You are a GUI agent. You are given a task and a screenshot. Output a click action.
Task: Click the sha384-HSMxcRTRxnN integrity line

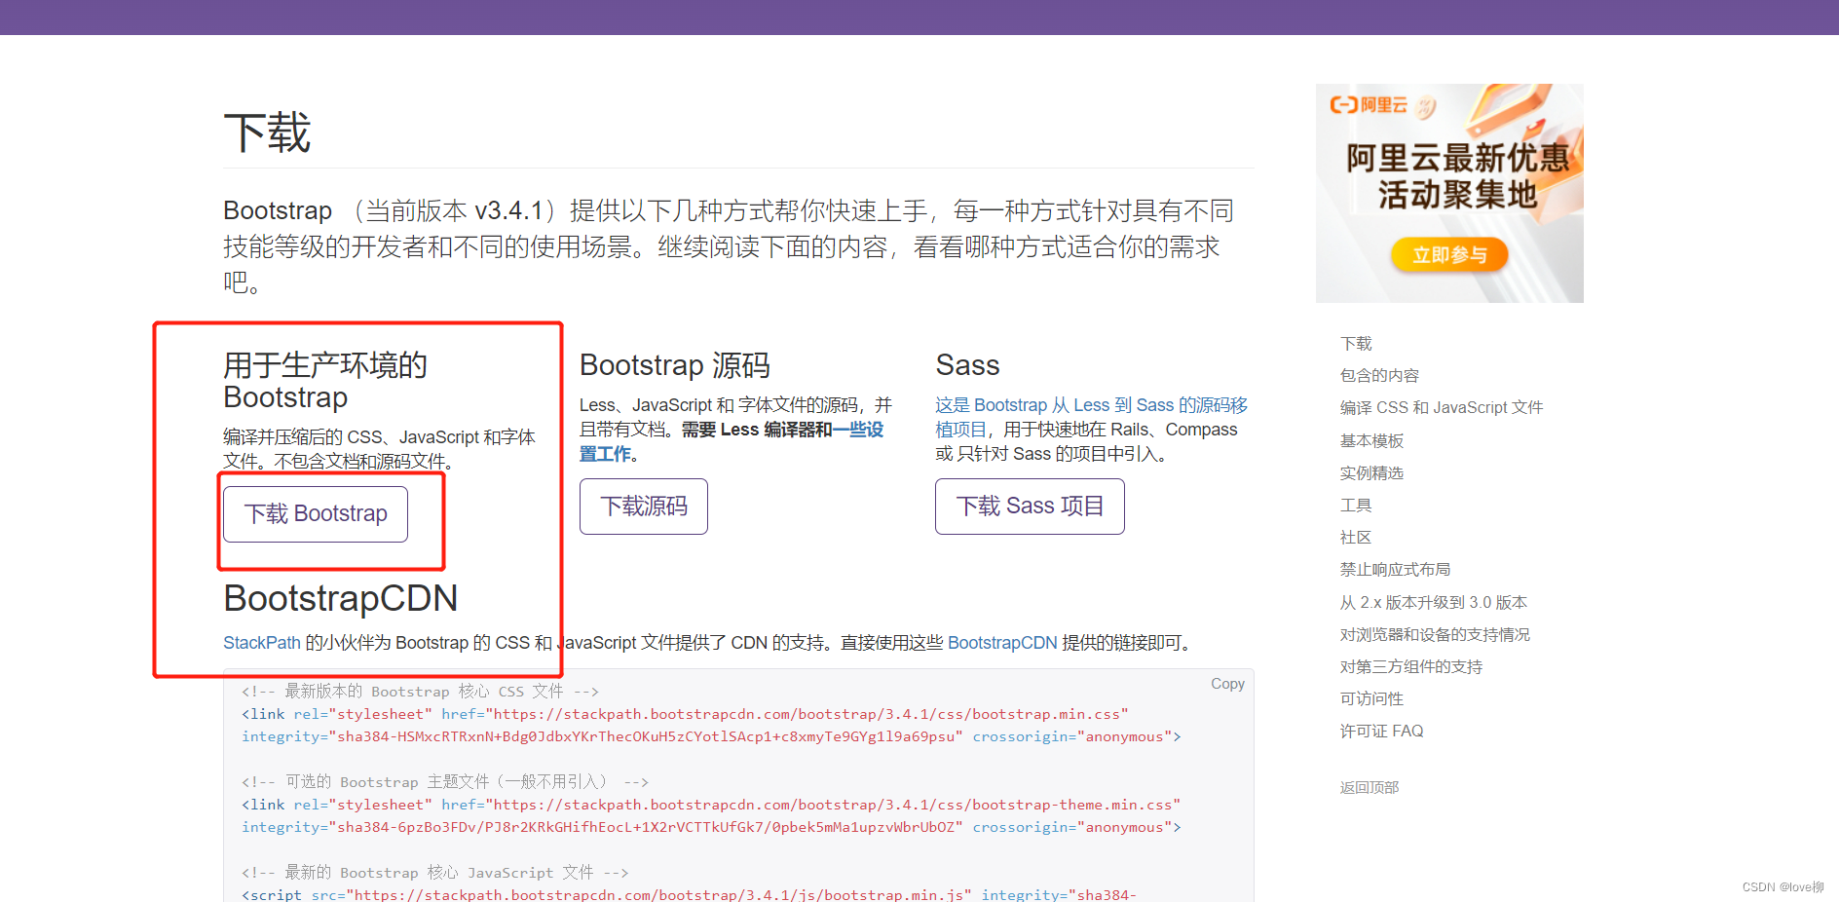(x=711, y=736)
